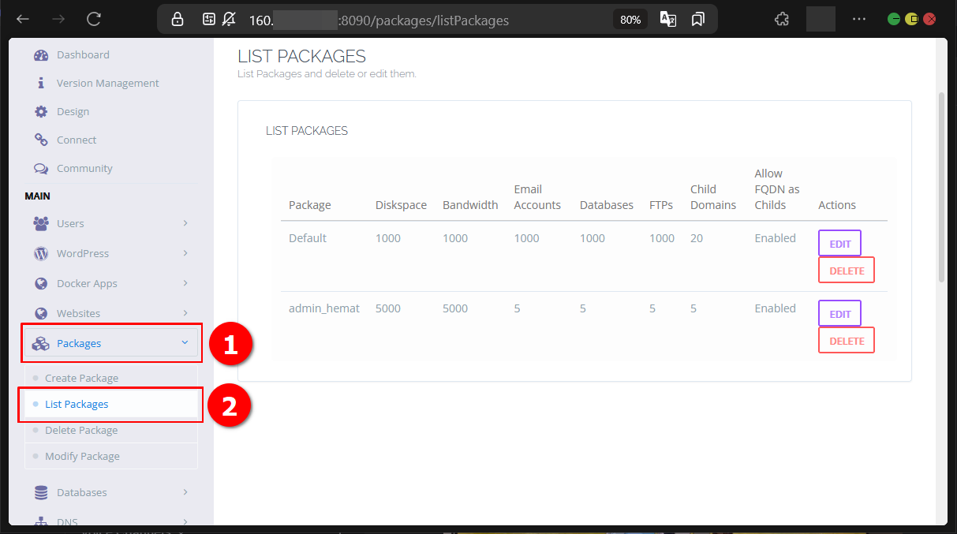
Task: Click the Design menu label
Action: point(73,111)
